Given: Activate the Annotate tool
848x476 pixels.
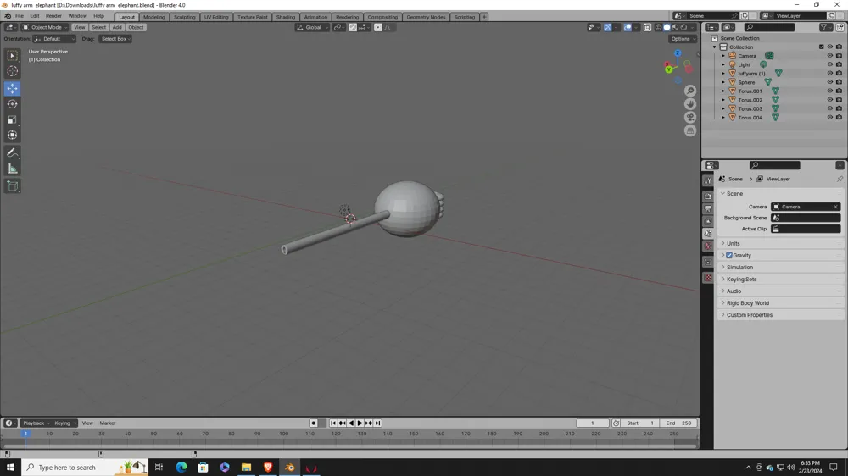Looking at the screenshot, I should 13,152.
